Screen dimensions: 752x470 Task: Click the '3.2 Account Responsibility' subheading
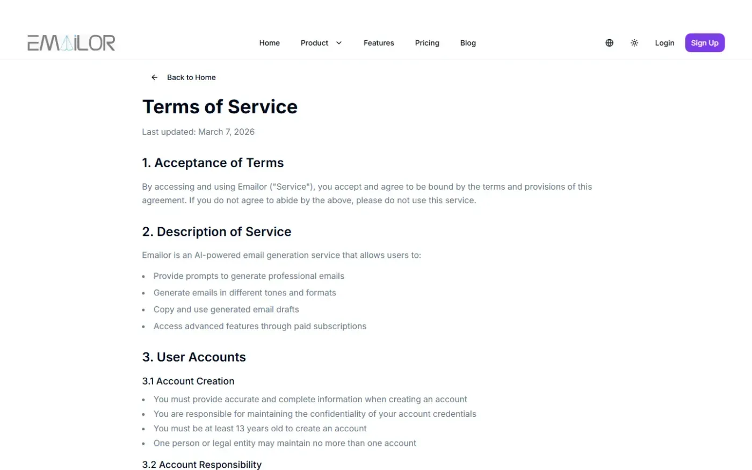click(202, 465)
